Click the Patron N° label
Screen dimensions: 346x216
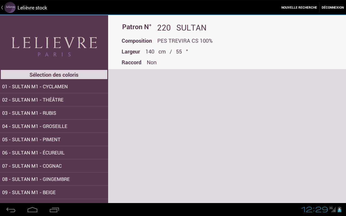137,27
